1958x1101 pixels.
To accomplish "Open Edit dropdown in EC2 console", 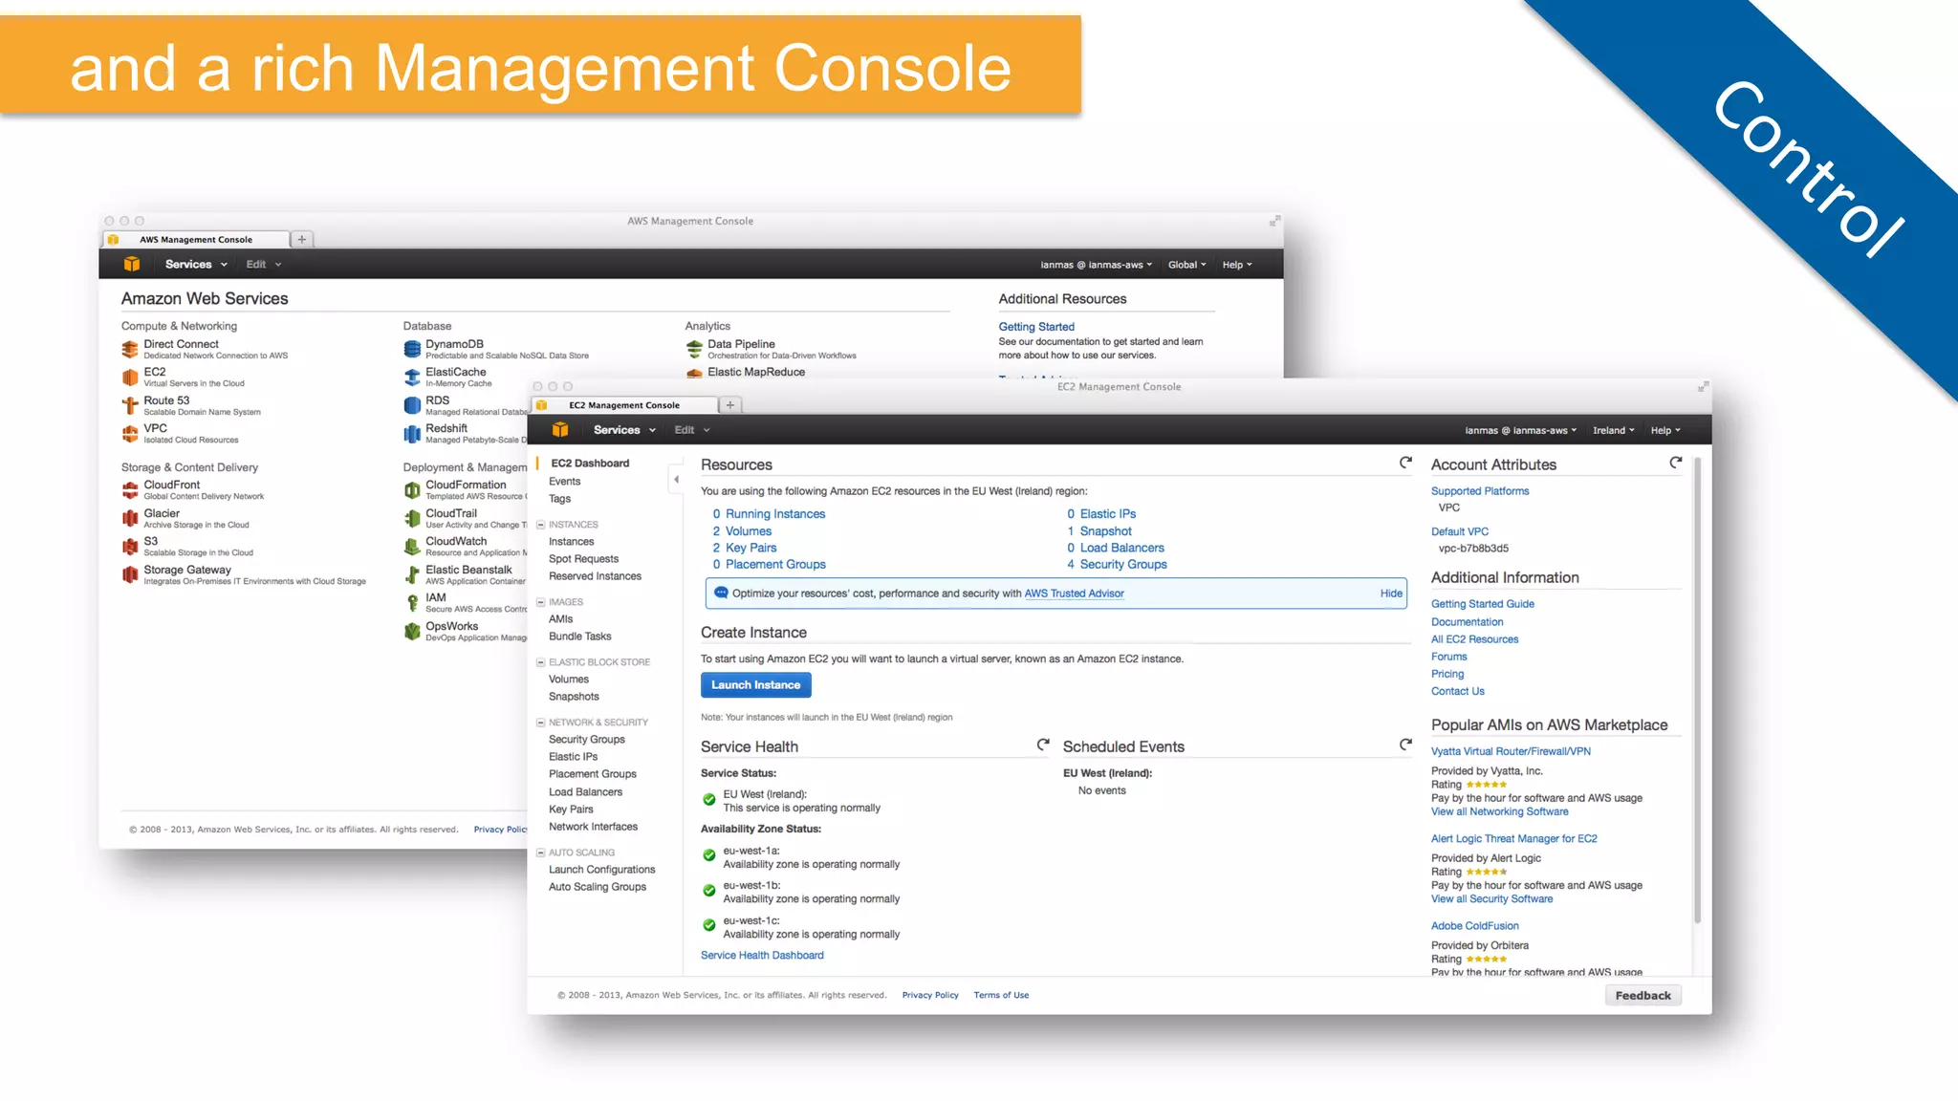I will click(x=692, y=430).
